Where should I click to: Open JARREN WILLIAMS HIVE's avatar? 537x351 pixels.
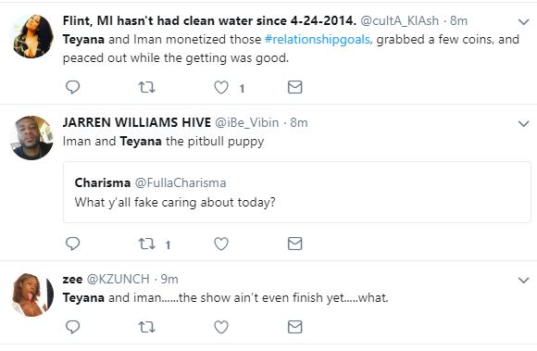pos(32,138)
